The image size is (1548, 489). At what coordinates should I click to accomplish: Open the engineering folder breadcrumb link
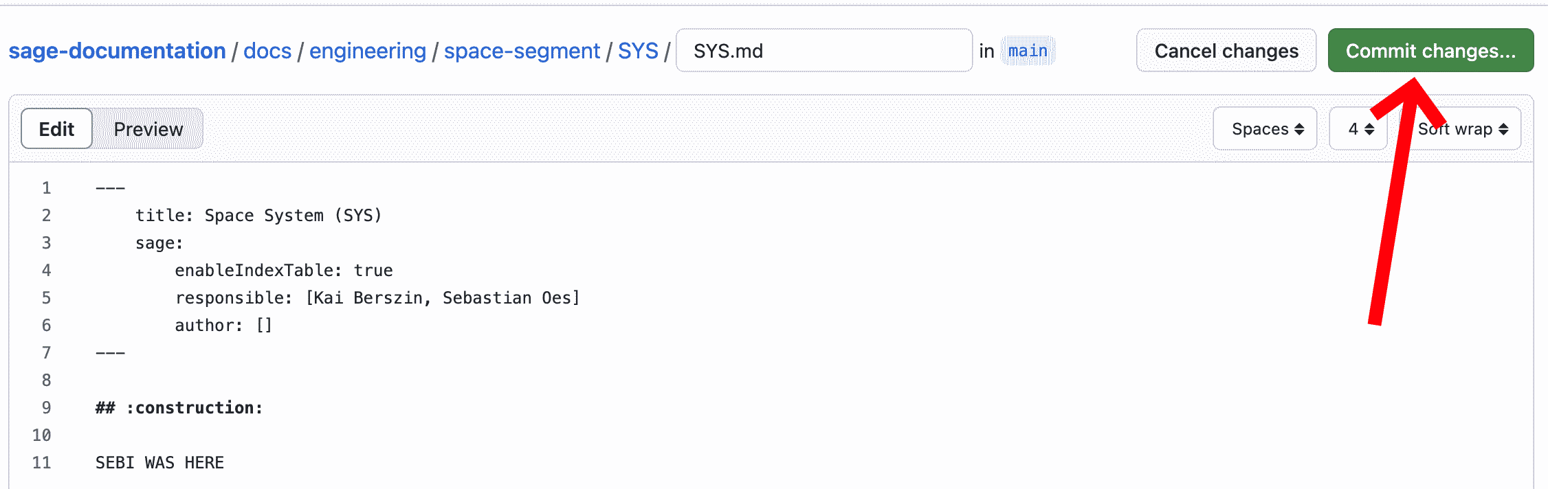point(367,50)
